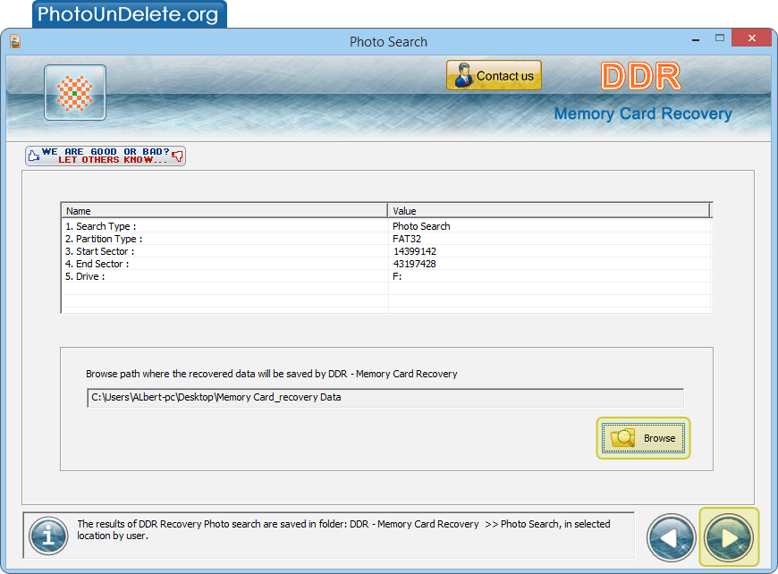This screenshot has height=574, width=778.
Task: Select the '2. Partition Type :' row
Action: pos(386,239)
